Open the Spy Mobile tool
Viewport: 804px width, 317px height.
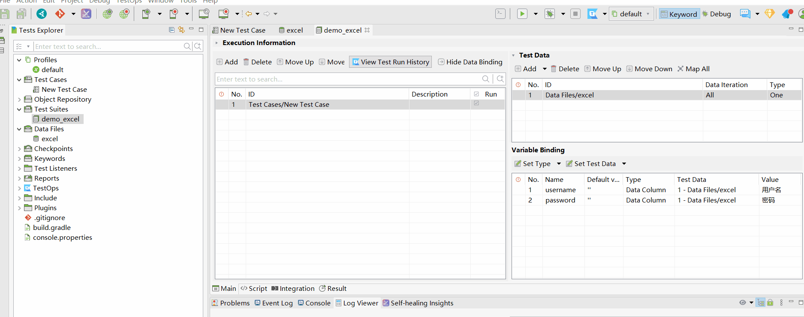(x=146, y=14)
